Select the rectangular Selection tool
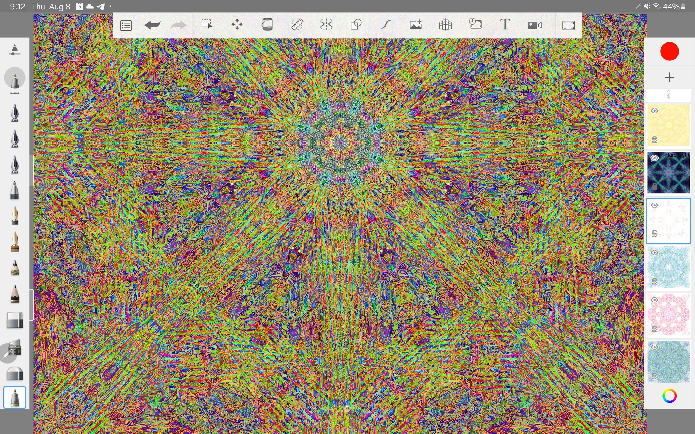The image size is (695, 434). (x=207, y=24)
